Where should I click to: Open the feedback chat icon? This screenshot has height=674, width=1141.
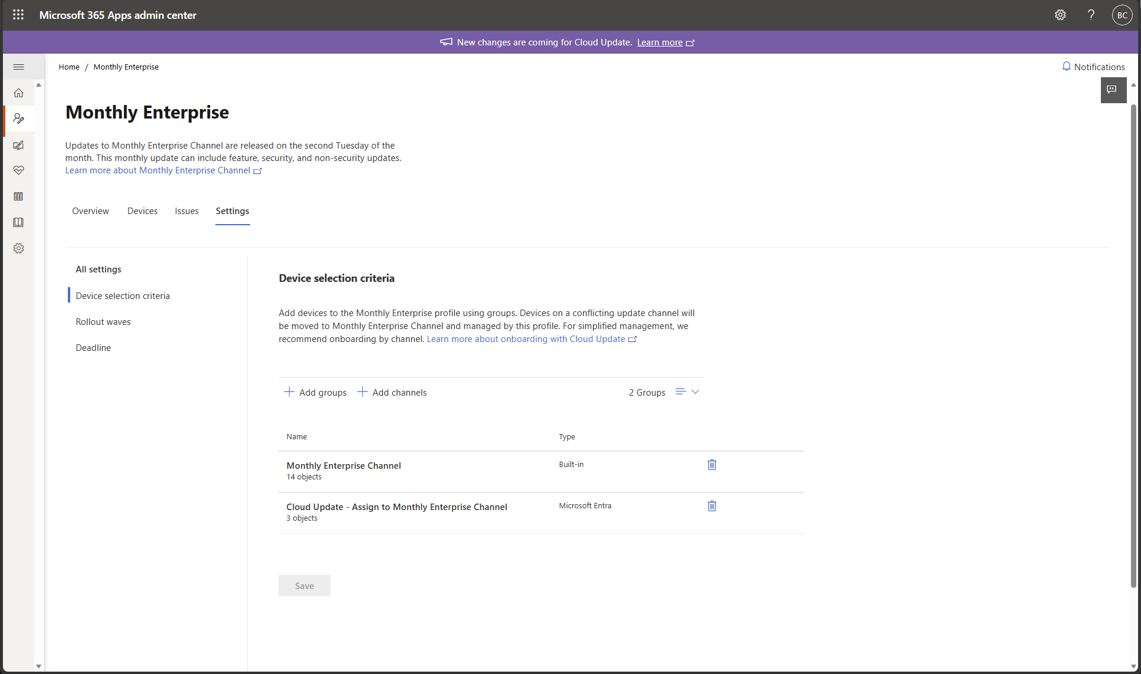point(1113,90)
